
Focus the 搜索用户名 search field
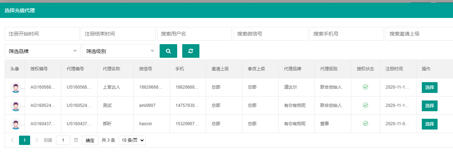(194, 34)
